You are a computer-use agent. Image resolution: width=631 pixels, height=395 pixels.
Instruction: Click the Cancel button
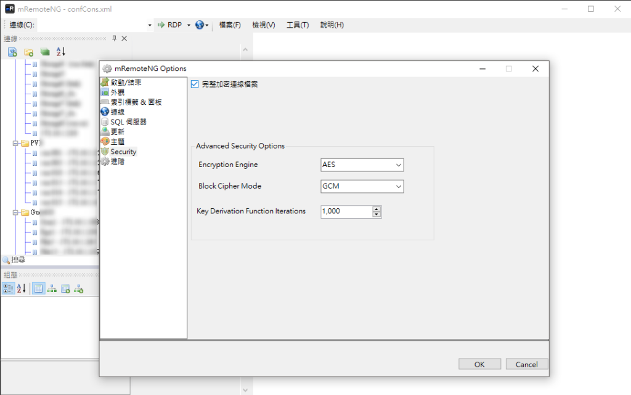pos(527,364)
